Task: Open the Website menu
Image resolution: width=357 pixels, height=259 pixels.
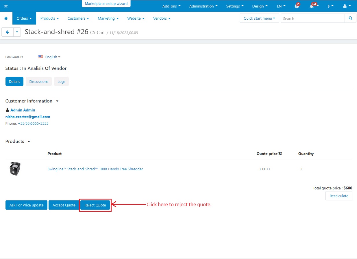Action: [x=136, y=18]
